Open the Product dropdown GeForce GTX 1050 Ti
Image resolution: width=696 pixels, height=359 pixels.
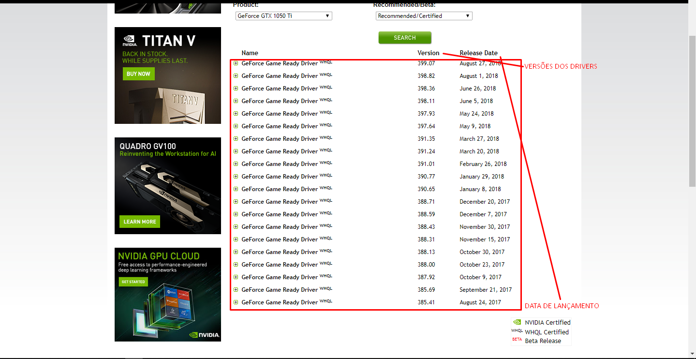(x=284, y=16)
